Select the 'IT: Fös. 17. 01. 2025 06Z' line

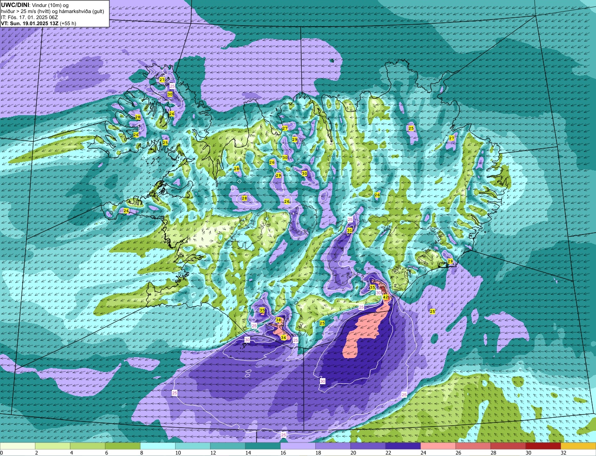pos(28,17)
